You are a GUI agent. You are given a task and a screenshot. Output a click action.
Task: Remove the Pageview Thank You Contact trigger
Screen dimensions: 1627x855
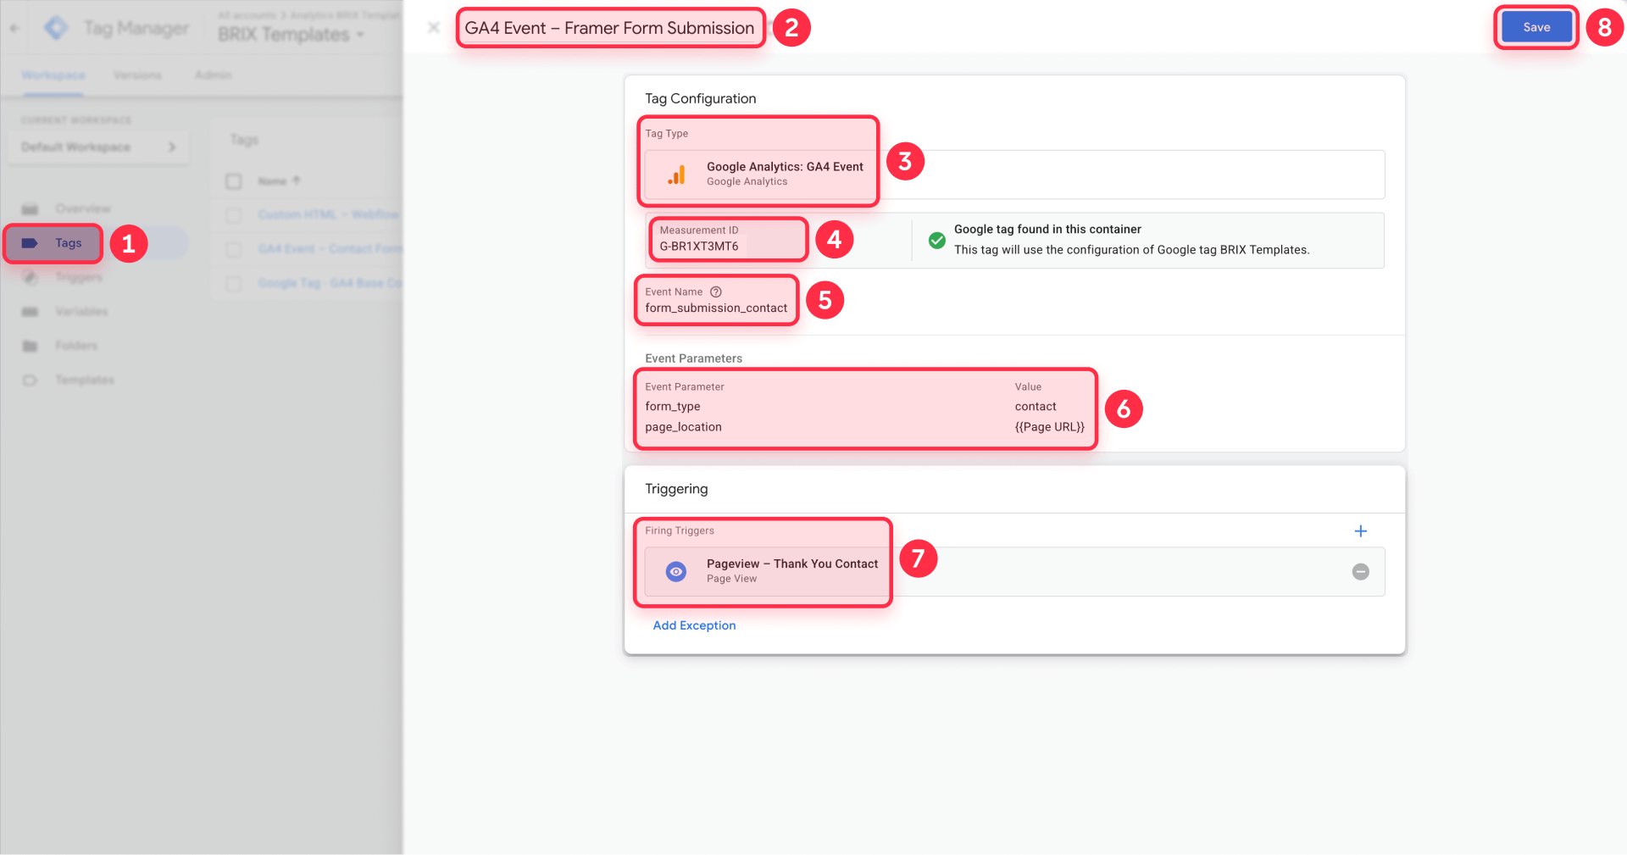point(1361,572)
